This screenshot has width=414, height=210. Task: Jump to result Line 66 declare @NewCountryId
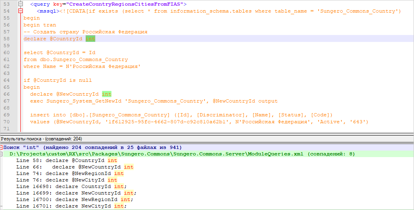[x=75, y=167]
